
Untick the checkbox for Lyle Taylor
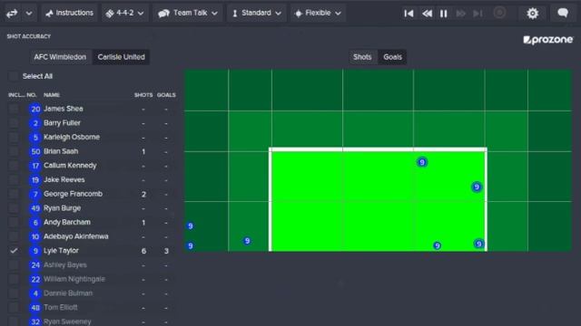pos(14,251)
